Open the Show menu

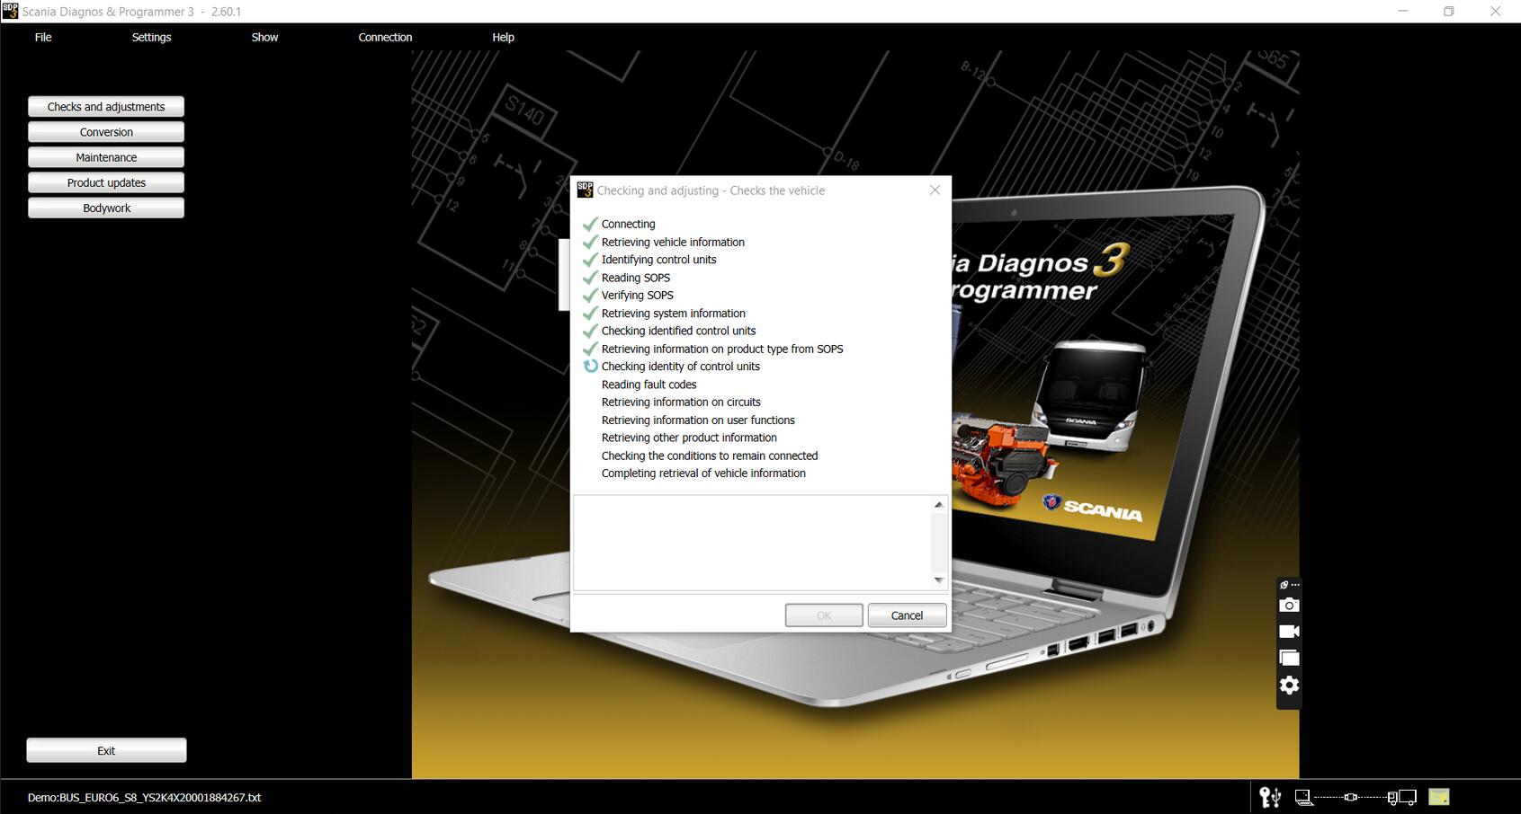point(264,37)
